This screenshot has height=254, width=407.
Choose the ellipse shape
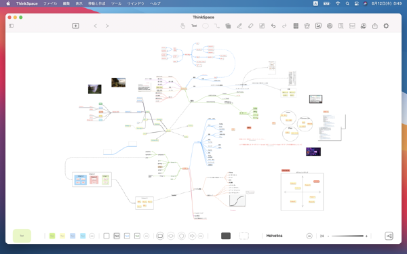(171, 236)
